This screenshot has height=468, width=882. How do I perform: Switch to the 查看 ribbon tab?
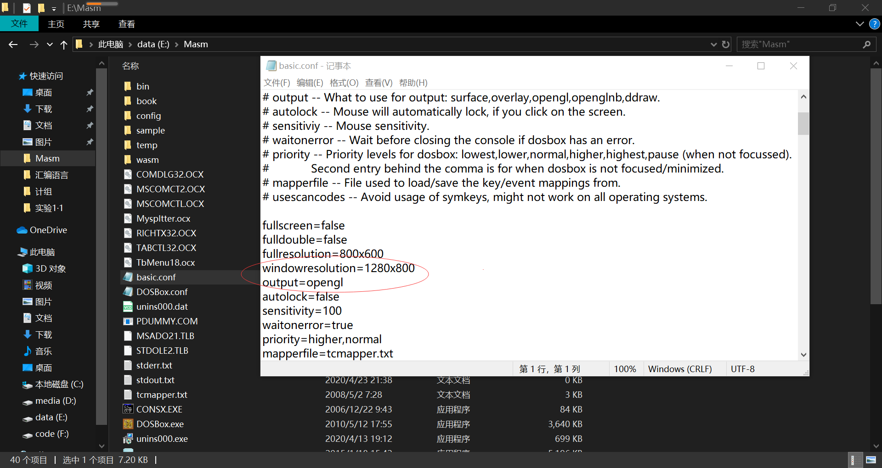pos(126,24)
